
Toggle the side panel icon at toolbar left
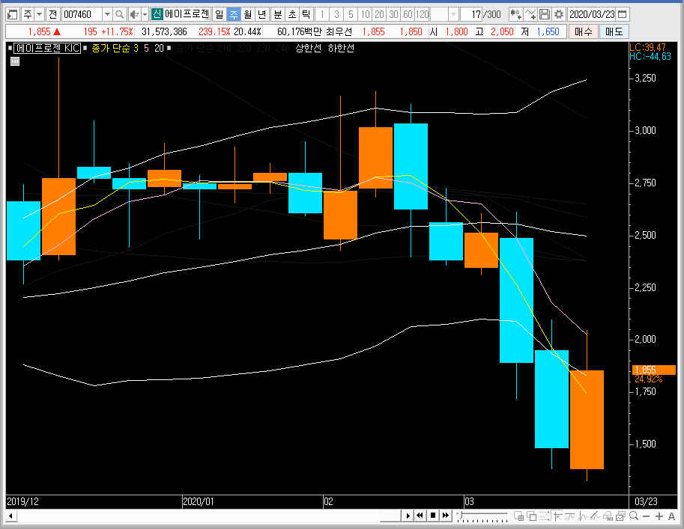click(x=12, y=14)
